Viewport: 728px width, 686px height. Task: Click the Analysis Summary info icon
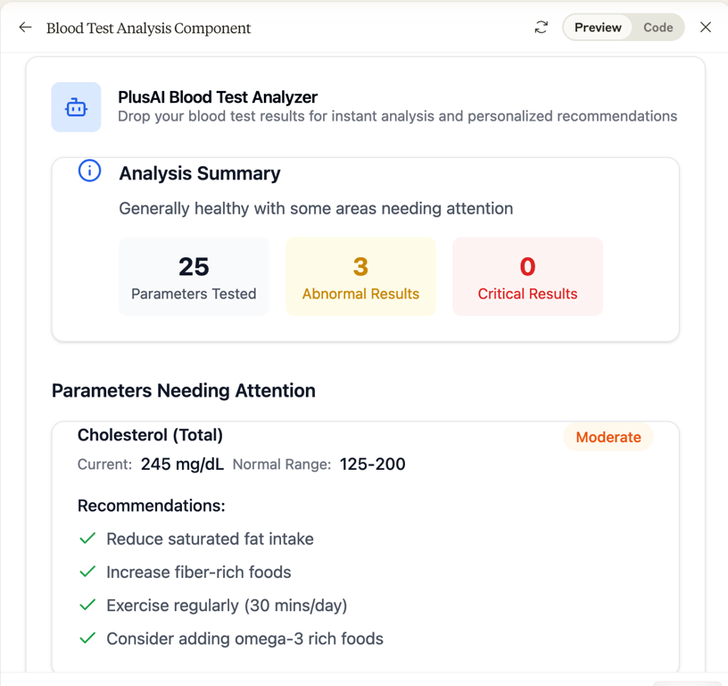[x=89, y=171]
